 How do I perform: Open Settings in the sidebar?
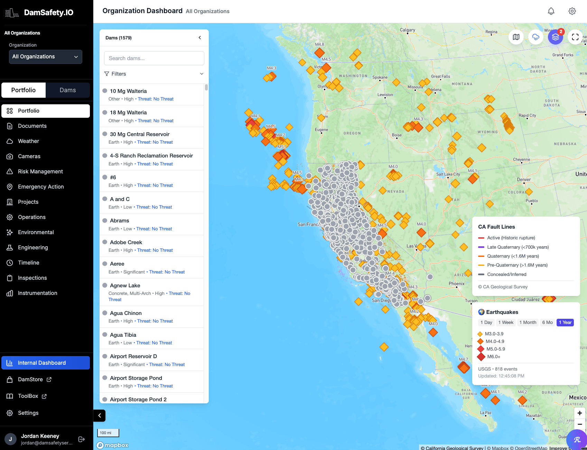[46, 413]
